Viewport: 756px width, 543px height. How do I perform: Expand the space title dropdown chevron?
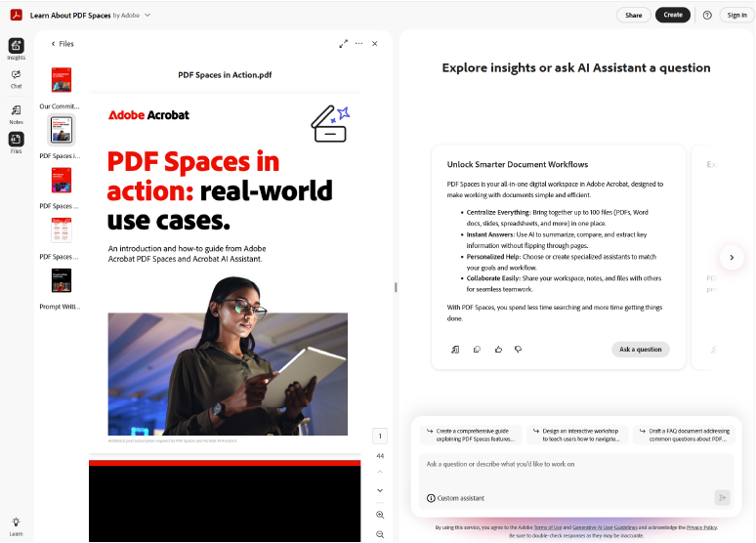tap(147, 15)
